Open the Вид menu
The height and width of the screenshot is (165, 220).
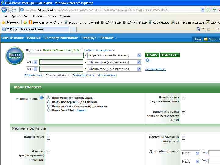[26, 16]
